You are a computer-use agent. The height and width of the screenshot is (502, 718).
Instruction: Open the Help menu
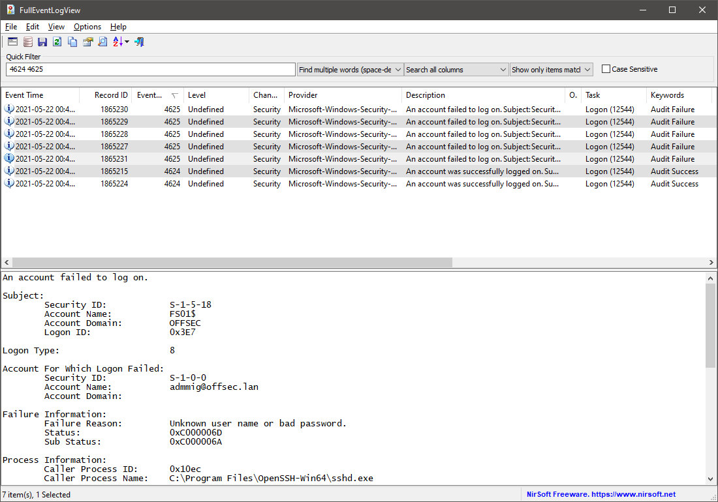point(118,27)
